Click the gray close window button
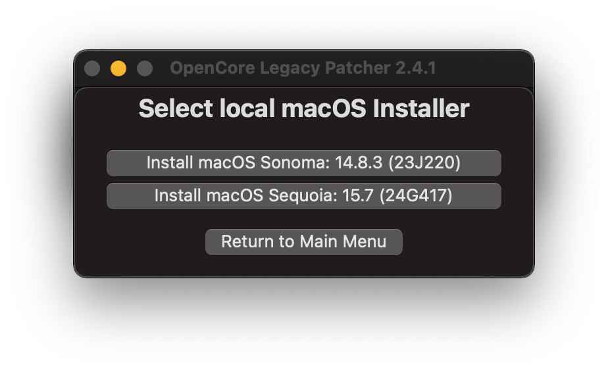 click(92, 68)
